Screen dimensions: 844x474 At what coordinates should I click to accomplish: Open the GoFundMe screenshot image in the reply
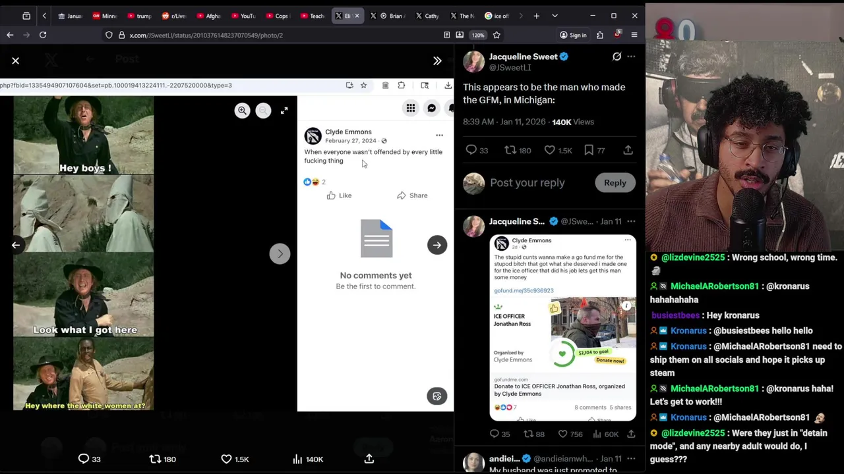coord(562,327)
